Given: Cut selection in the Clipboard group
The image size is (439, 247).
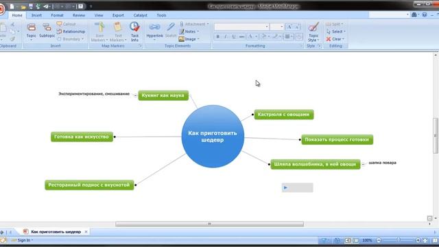Looking at the screenshot, I should (12, 25).
